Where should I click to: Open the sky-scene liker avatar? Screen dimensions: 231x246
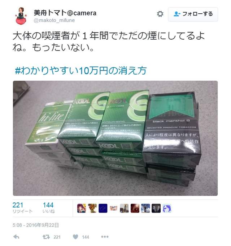(145, 208)
